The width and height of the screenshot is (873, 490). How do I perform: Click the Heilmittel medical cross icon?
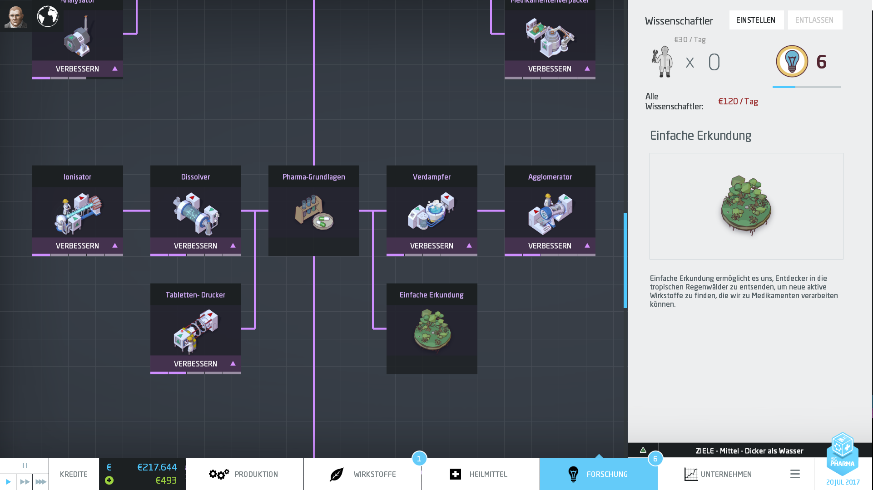point(455,474)
